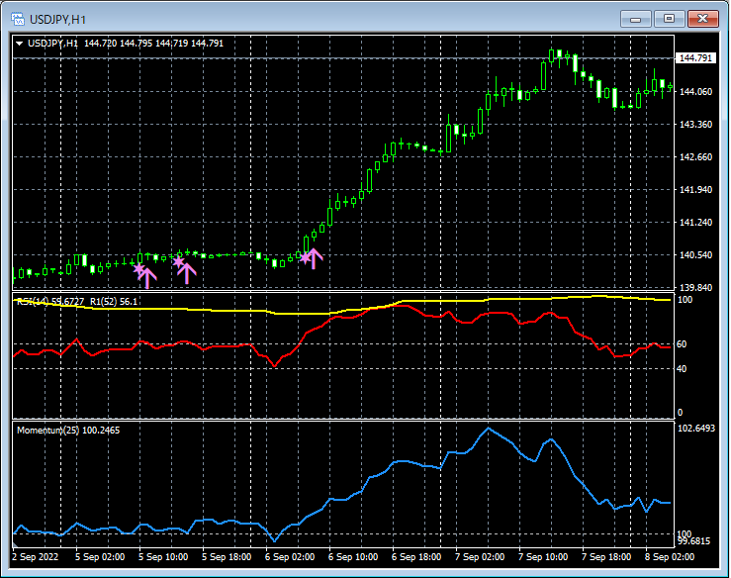Click the third pink star marker

click(306, 257)
